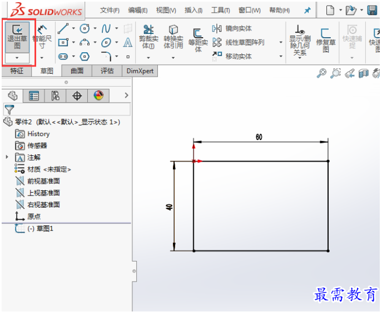This screenshot has height=312, width=382.
Task: Select the 智能尺寸 Smart Dimension tool
Action: point(42,37)
